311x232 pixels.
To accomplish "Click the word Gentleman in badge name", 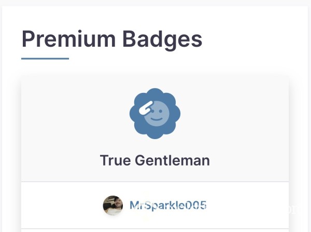I will pyautogui.click(x=173, y=160).
